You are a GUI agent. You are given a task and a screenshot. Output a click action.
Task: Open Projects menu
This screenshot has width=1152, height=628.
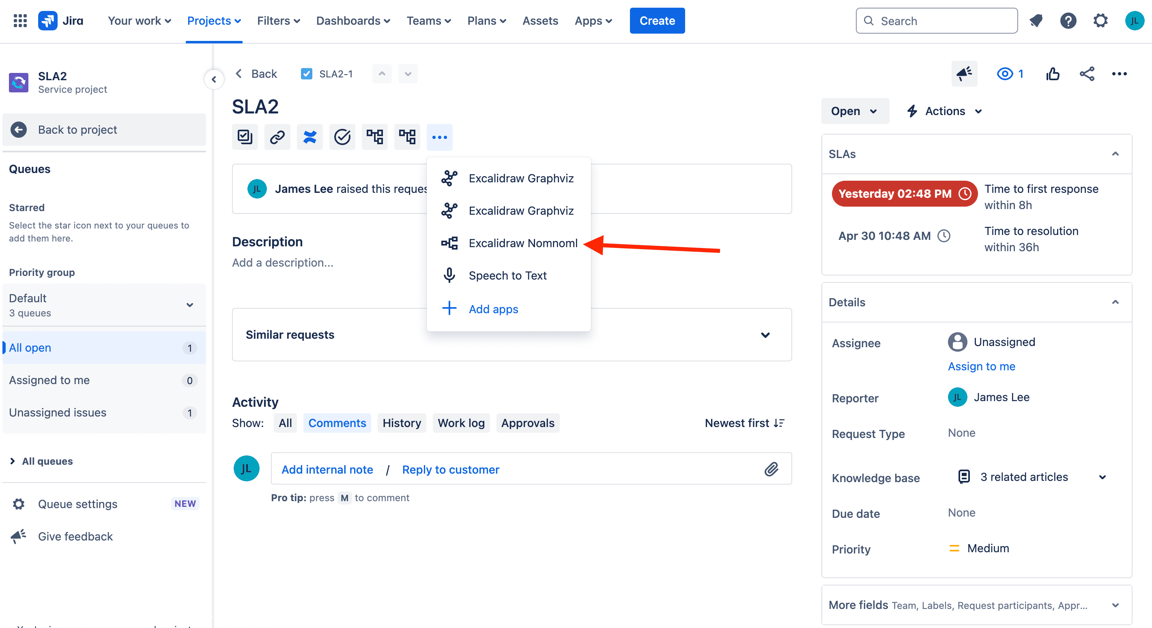pos(214,21)
